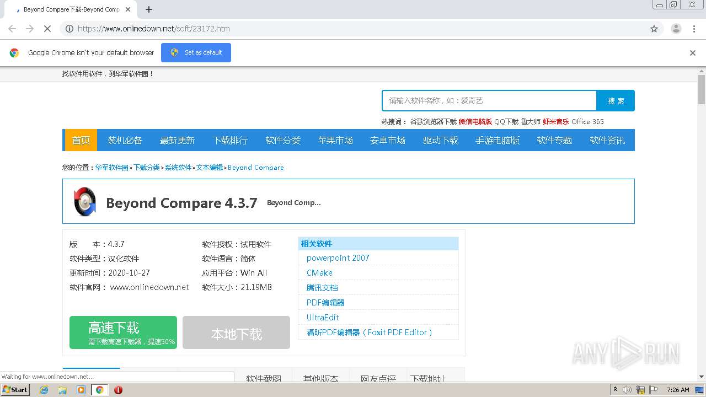Viewport: 706px width, 397px height.
Task: Click hot search 谷歌浏览器下载
Action: pyautogui.click(x=434, y=122)
